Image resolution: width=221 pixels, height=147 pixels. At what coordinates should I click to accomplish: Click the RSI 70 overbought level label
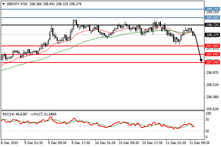207,119
